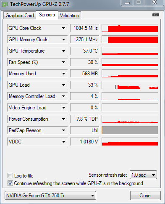Expand the VDDC sensor dropdown
The width and height of the screenshot is (165, 204).
point(64,142)
